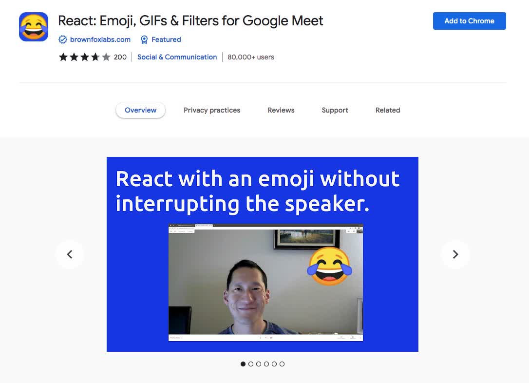Open the Privacy practices tab

(x=212, y=110)
